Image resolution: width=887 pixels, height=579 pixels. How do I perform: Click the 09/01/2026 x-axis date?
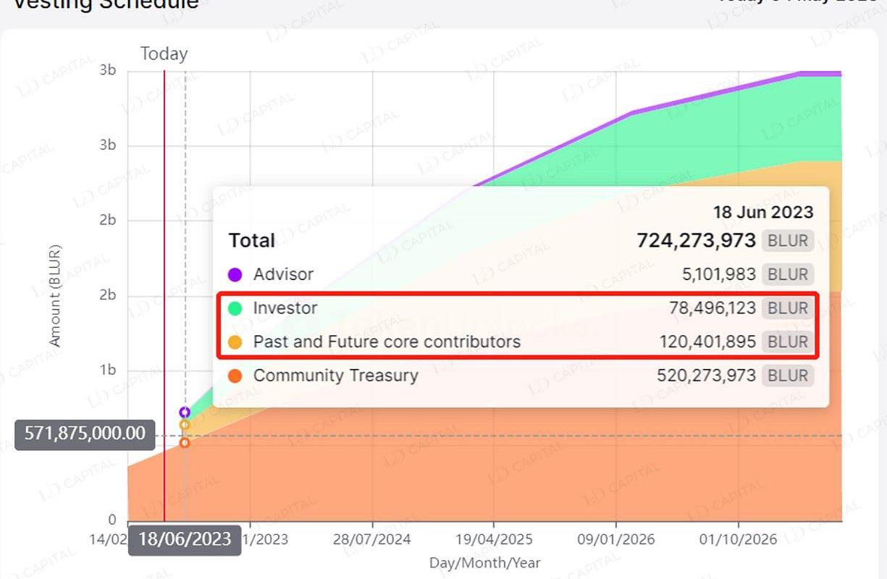click(616, 539)
